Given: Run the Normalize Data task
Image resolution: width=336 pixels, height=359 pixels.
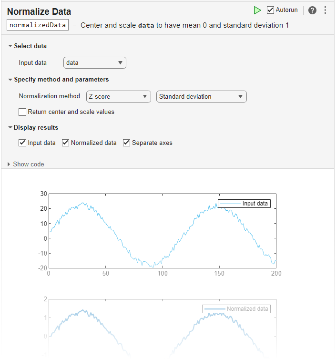Looking at the screenshot, I should [257, 10].
